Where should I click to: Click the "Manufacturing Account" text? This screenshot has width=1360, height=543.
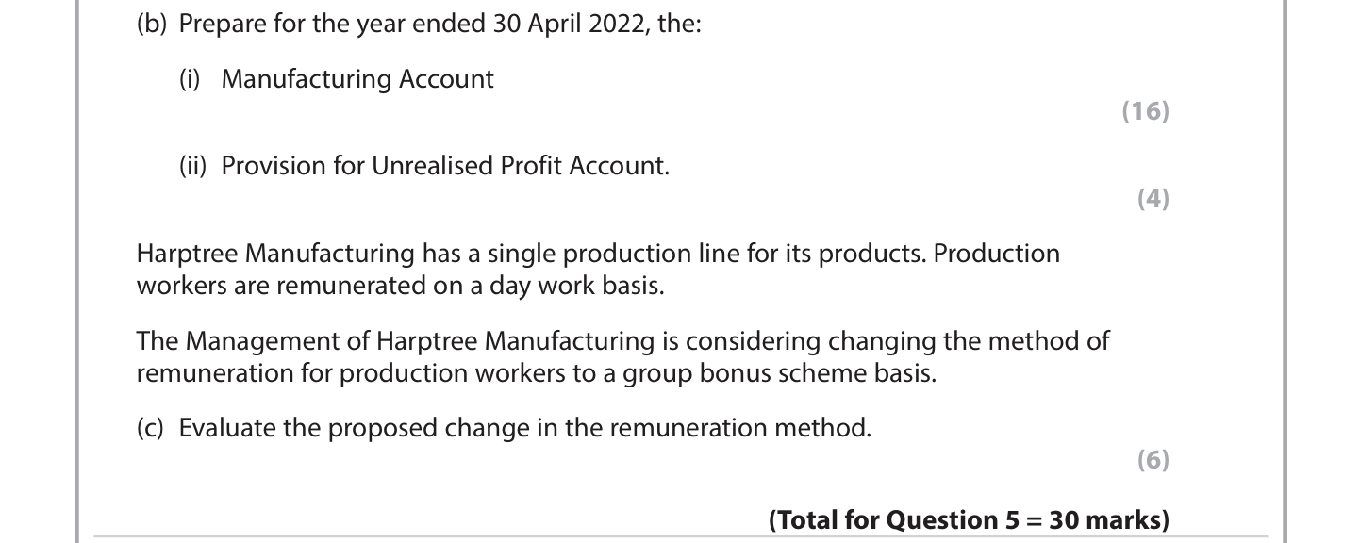pyautogui.click(x=357, y=79)
